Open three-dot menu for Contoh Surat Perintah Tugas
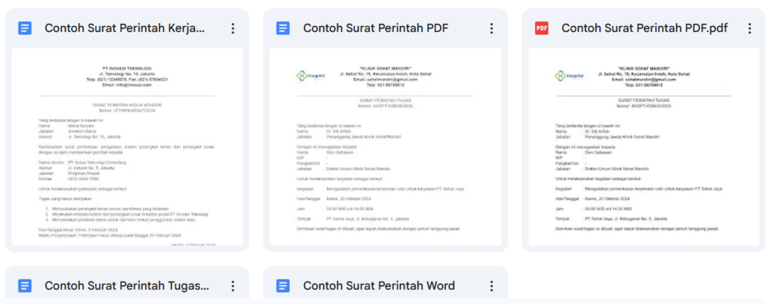The height and width of the screenshot is (304, 765). point(233,286)
